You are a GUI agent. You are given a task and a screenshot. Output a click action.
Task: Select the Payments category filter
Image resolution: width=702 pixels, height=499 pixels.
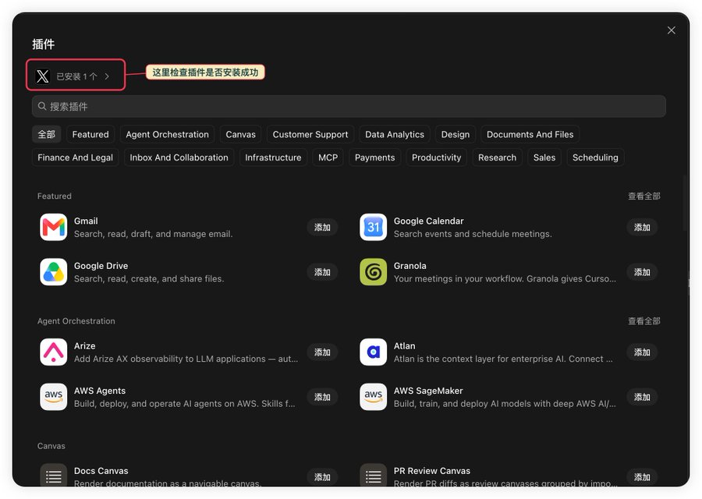click(374, 157)
